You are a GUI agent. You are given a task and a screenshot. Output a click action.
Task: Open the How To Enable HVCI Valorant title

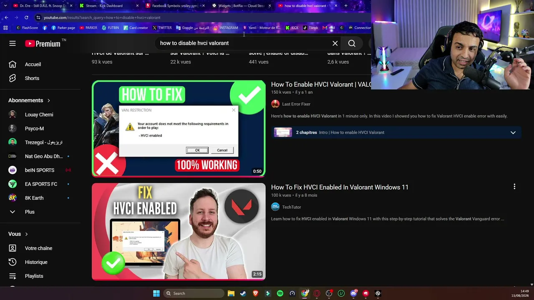[321, 85]
